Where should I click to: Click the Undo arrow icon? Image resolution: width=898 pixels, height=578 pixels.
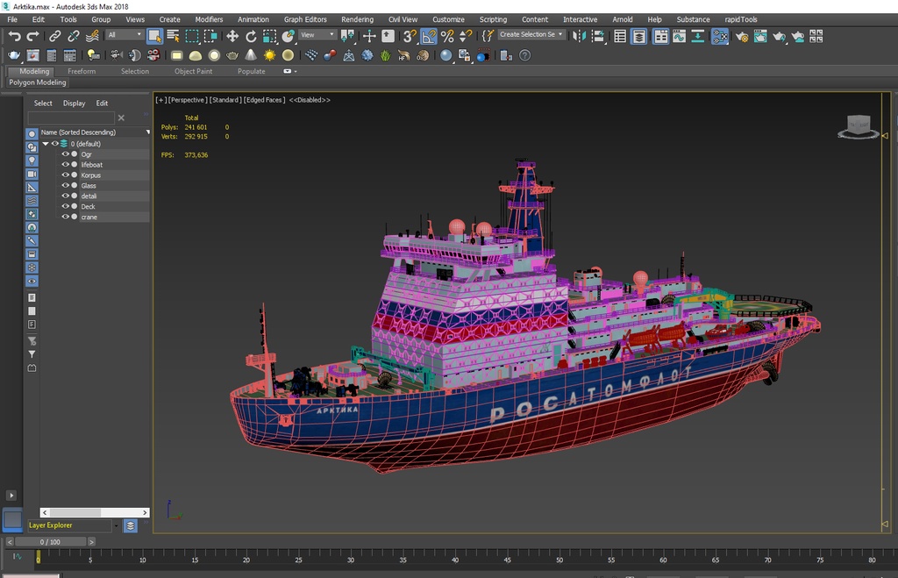coord(14,36)
